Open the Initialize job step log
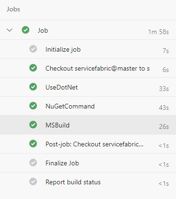This screenshot has width=176, height=199. tap(88, 49)
